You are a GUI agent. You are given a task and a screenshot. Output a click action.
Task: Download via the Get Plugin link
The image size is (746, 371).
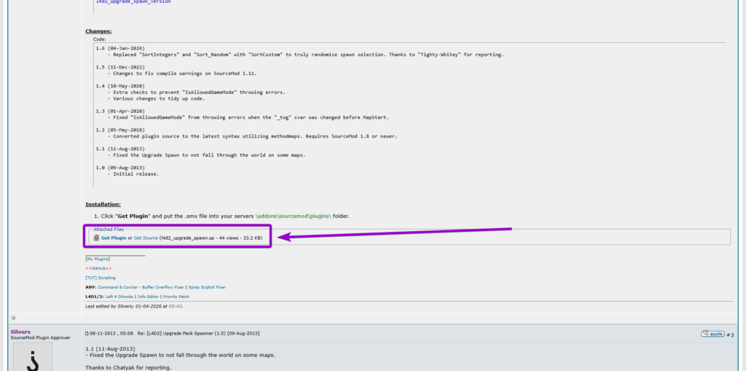click(114, 238)
